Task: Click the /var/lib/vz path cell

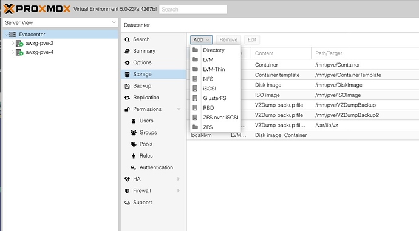Action: point(327,126)
